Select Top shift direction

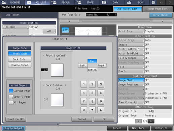(92, 61)
